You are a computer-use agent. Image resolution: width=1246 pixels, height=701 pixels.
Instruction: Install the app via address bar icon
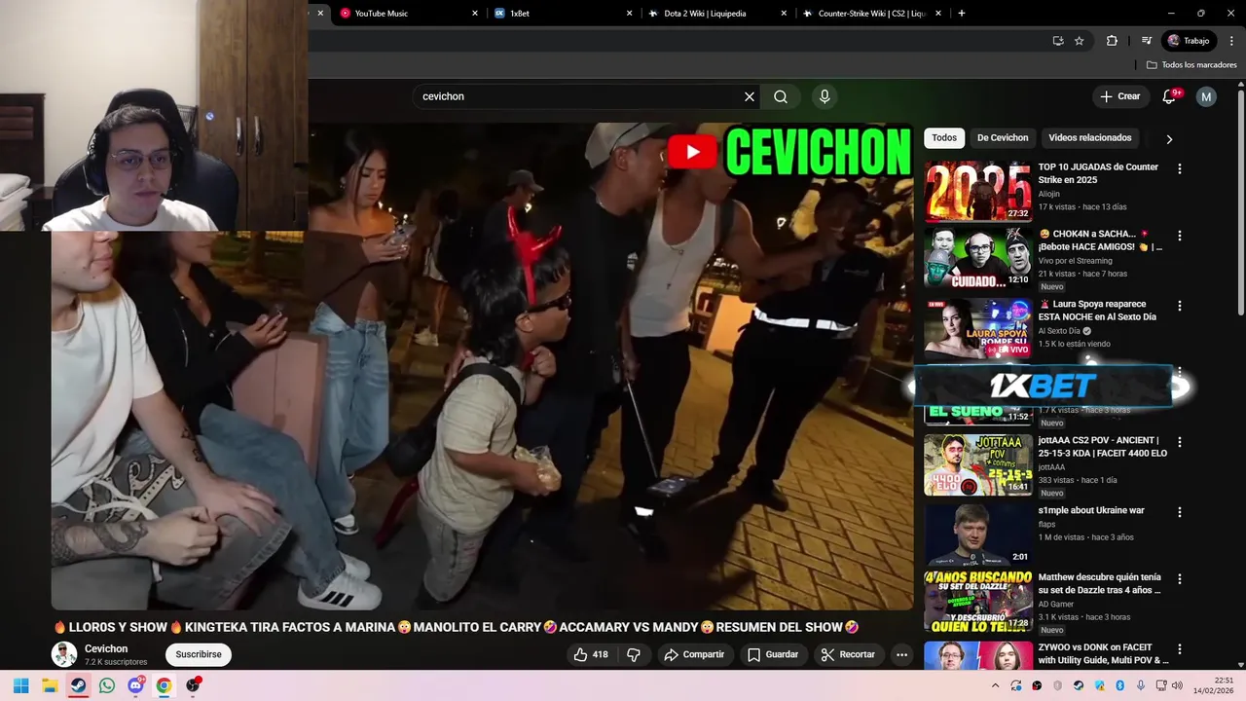[1058, 41]
